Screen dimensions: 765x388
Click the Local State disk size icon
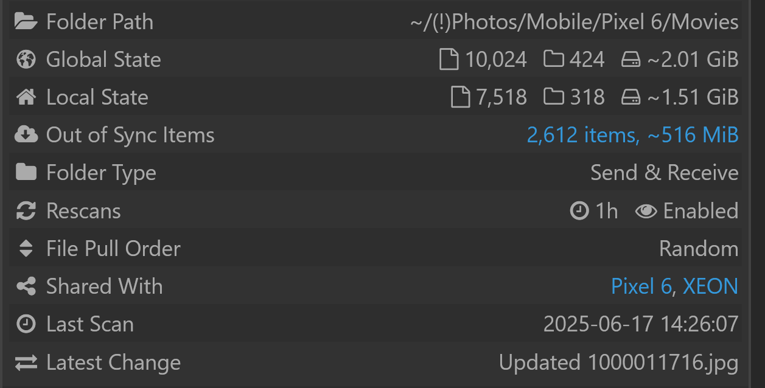[x=631, y=97]
